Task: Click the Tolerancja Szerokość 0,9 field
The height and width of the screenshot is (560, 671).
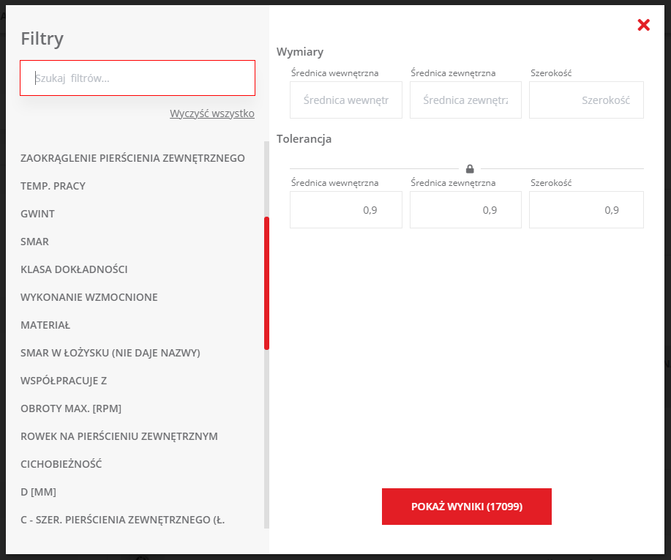Action: (x=586, y=210)
